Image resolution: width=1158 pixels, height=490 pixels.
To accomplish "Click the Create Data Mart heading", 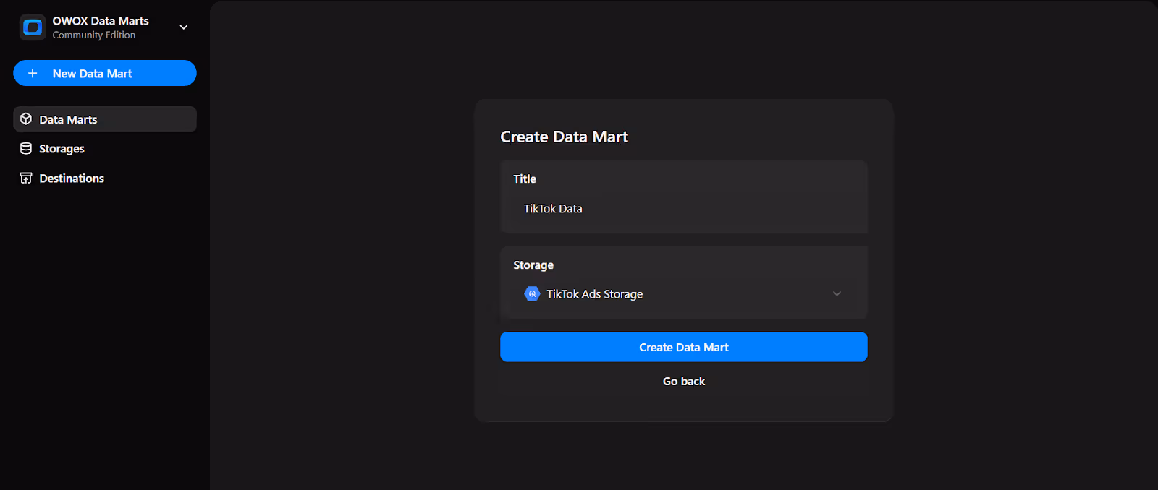I will [565, 137].
